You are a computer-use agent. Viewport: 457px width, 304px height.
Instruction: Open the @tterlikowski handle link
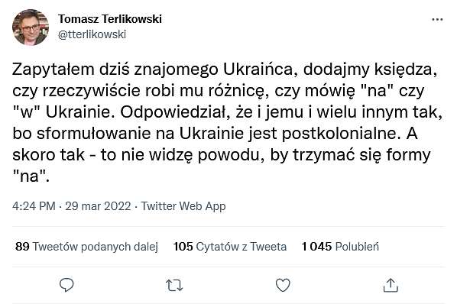click(x=92, y=34)
